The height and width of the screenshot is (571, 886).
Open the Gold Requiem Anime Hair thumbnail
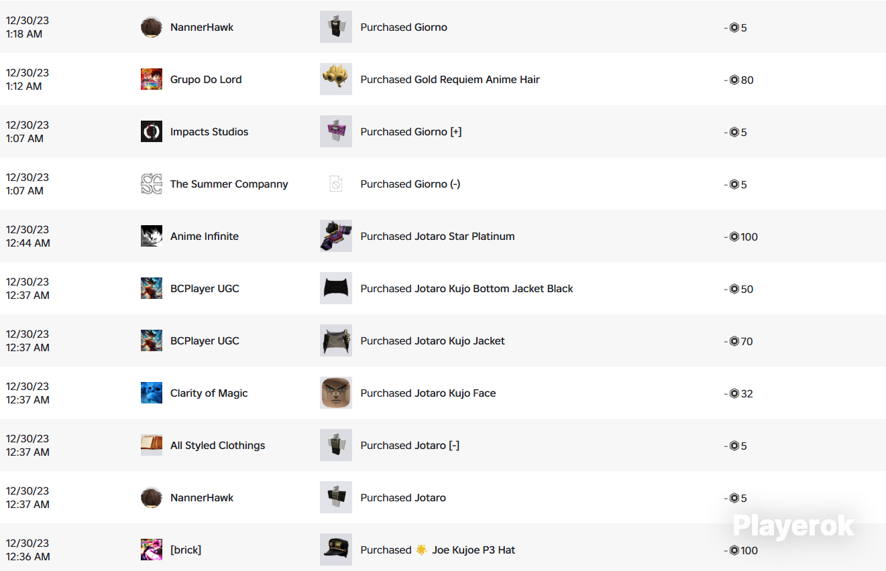[x=336, y=79]
